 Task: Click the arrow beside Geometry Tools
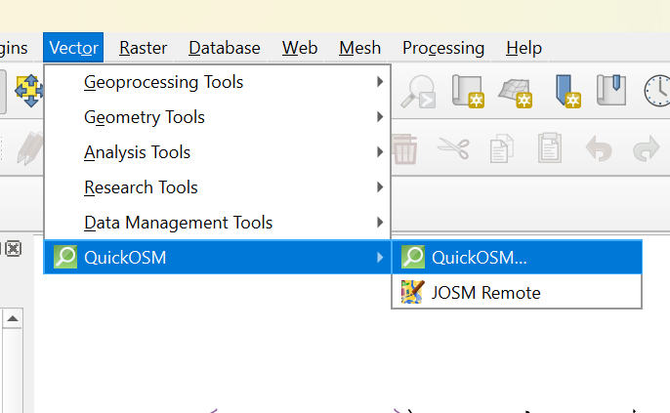tap(380, 116)
